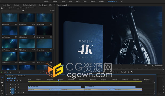Toggle lock on track V3
This screenshot has width=165, height=96.
pyautogui.click(x=10, y=85)
